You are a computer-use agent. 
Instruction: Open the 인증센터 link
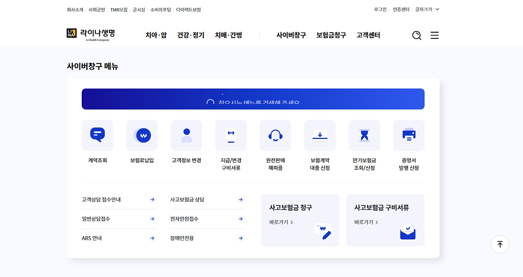401,9
